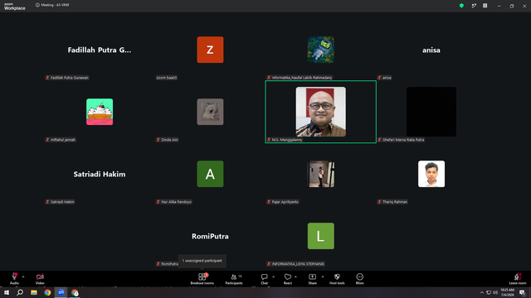531x298 pixels.
Task: Expand the audio options caret
Action: 23,276
